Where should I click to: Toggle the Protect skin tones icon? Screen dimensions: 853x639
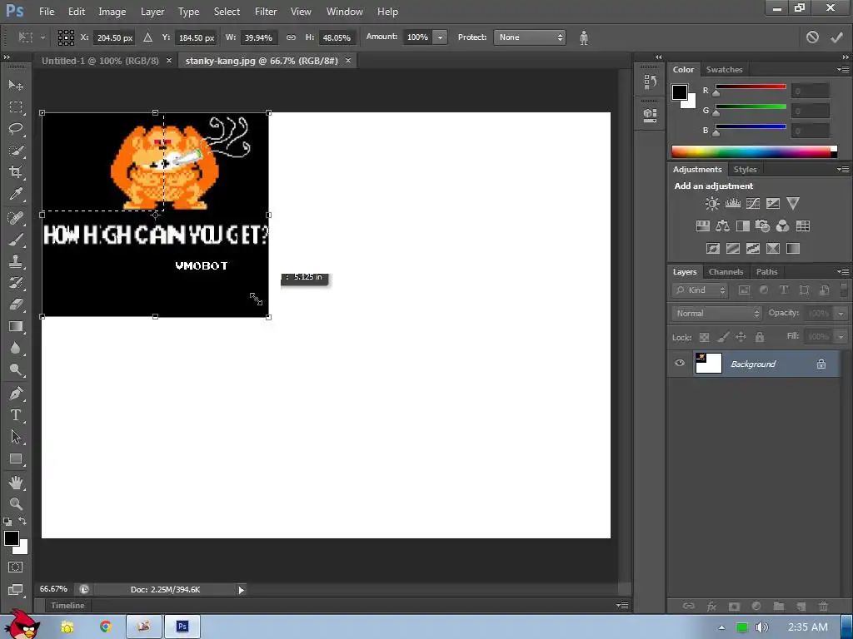584,38
